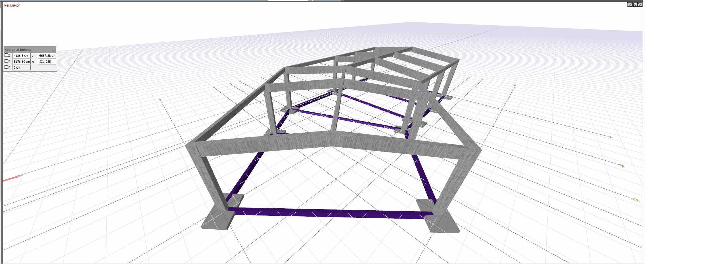Lock the X coordinate checkbox
Image resolution: width=728 pixels, height=264 pixels.
(x=6, y=55)
